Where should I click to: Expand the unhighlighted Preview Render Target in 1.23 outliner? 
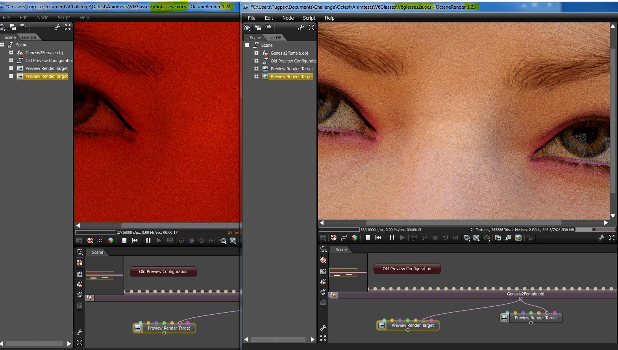pos(256,69)
